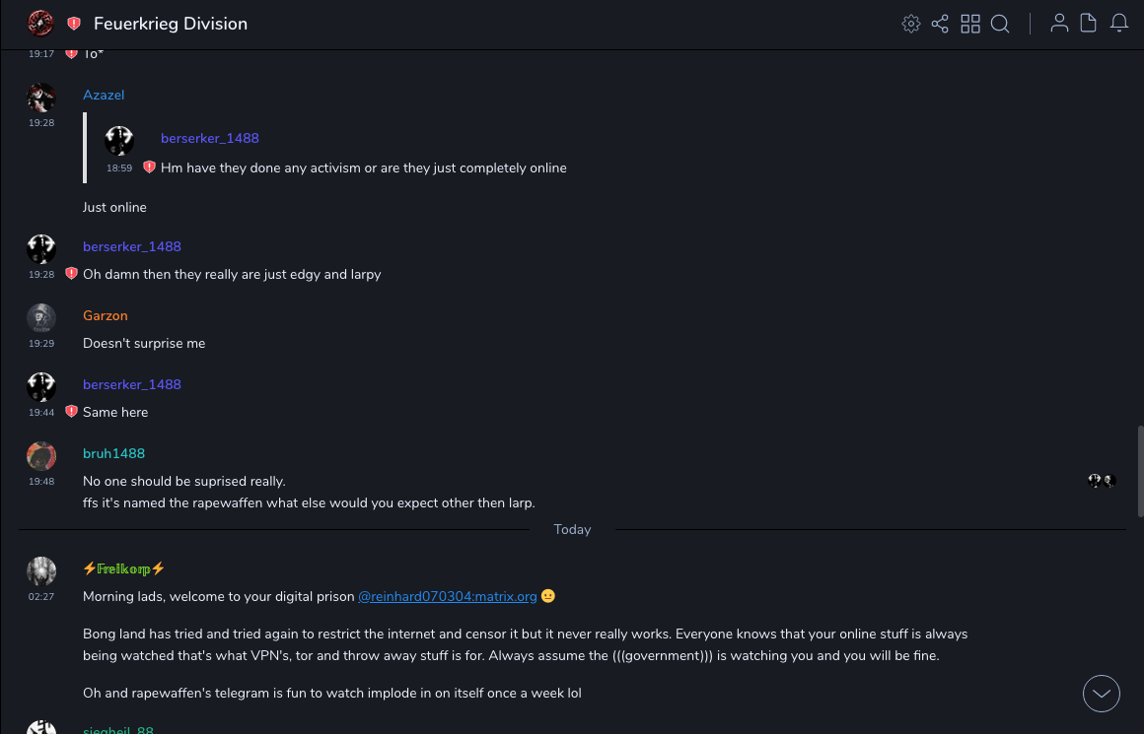The image size is (1144, 734).
Task: Open room settings gear icon
Action: pyautogui.click(x=911, y=24)
